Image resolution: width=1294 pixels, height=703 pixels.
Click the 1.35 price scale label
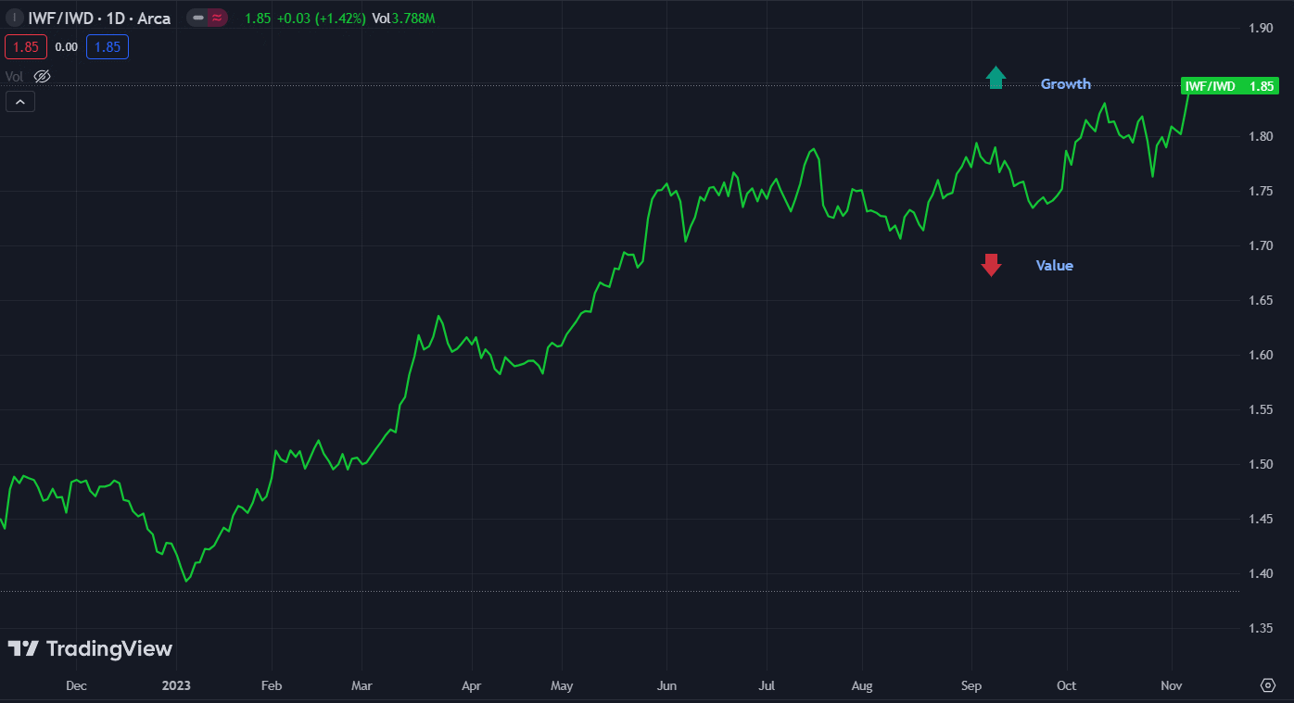point(1259,629)
